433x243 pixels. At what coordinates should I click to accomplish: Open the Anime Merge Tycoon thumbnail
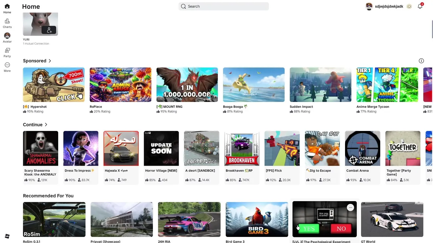(387, 85)
